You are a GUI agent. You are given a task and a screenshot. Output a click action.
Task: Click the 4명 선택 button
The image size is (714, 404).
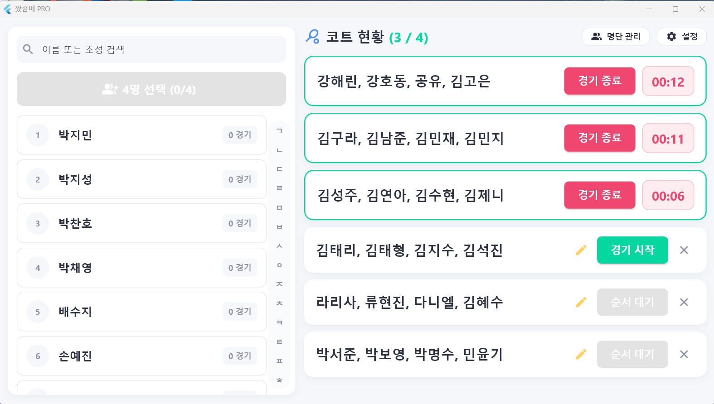tap(151, 89)
